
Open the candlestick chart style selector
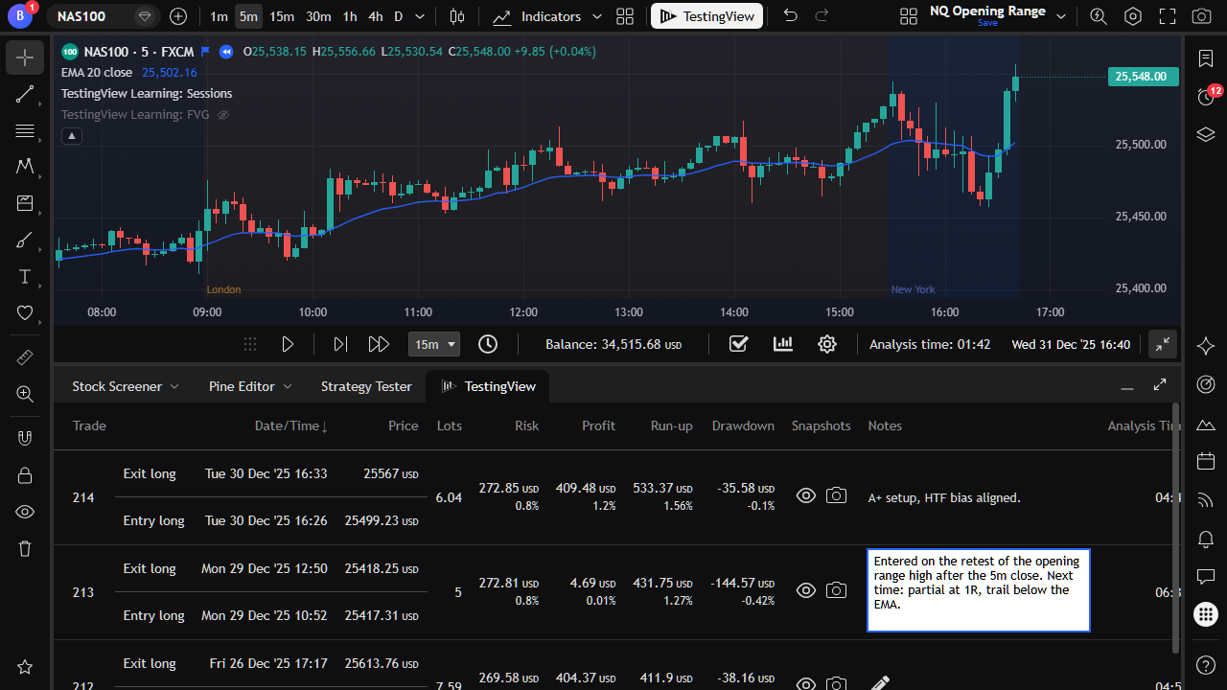point(457,16)
